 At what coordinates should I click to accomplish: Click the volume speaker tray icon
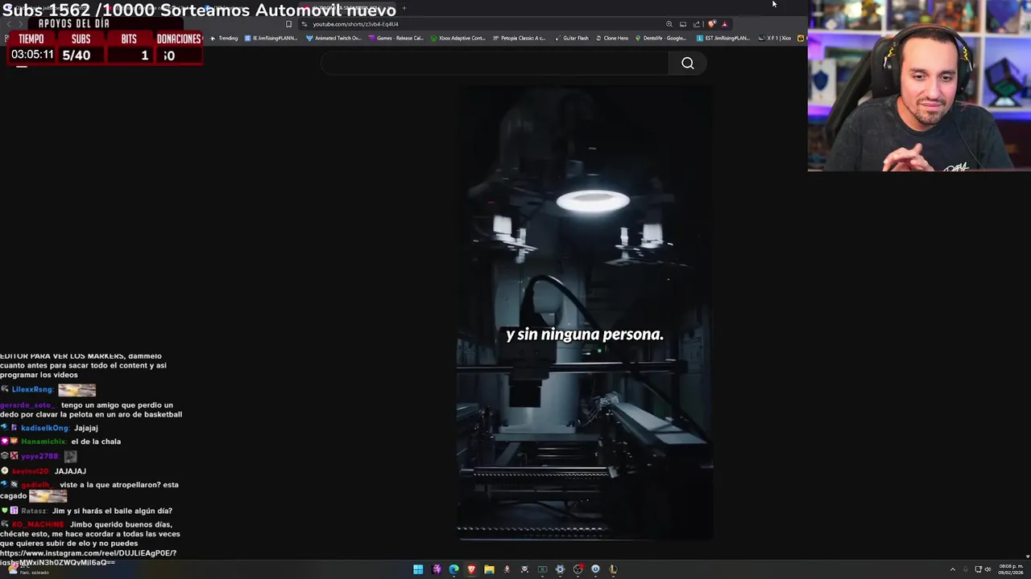click(x=988, y=569)
